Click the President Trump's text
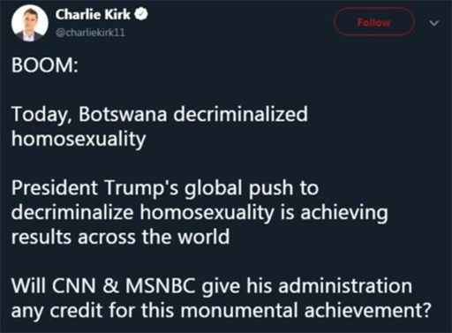 pos(94,187)
